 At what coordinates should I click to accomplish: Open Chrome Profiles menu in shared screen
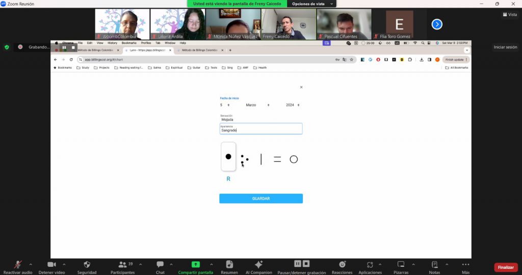pos(146,43)
